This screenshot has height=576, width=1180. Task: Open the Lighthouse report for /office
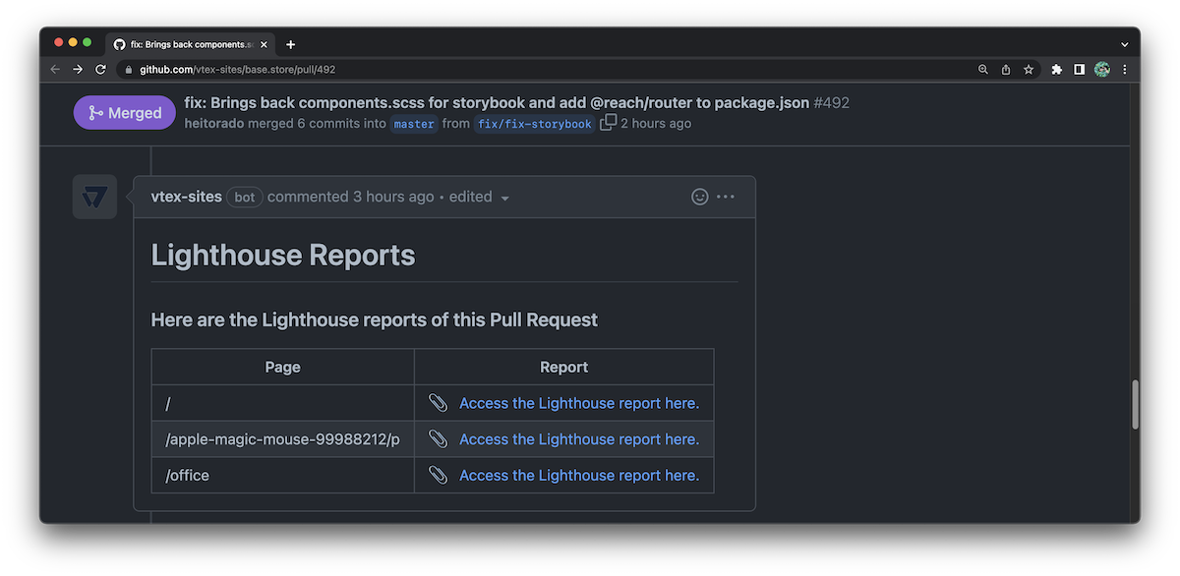(x=579, y=475)
